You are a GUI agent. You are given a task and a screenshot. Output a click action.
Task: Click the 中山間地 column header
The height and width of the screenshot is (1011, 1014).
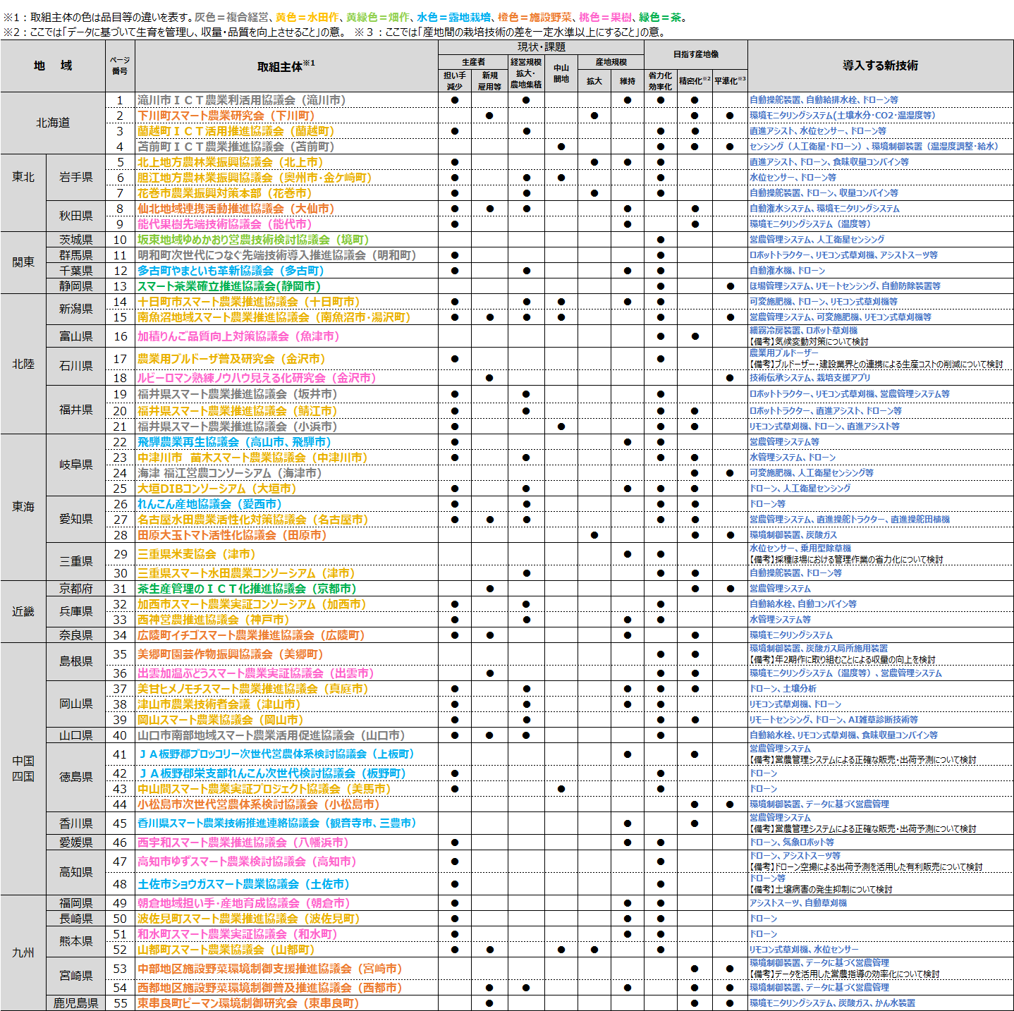(x=561, y=73)
